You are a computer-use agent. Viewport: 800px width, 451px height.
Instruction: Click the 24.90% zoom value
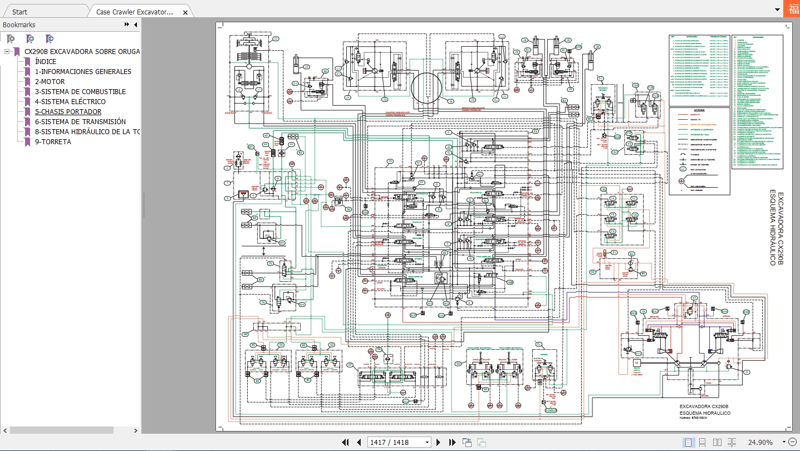[760, 443]
